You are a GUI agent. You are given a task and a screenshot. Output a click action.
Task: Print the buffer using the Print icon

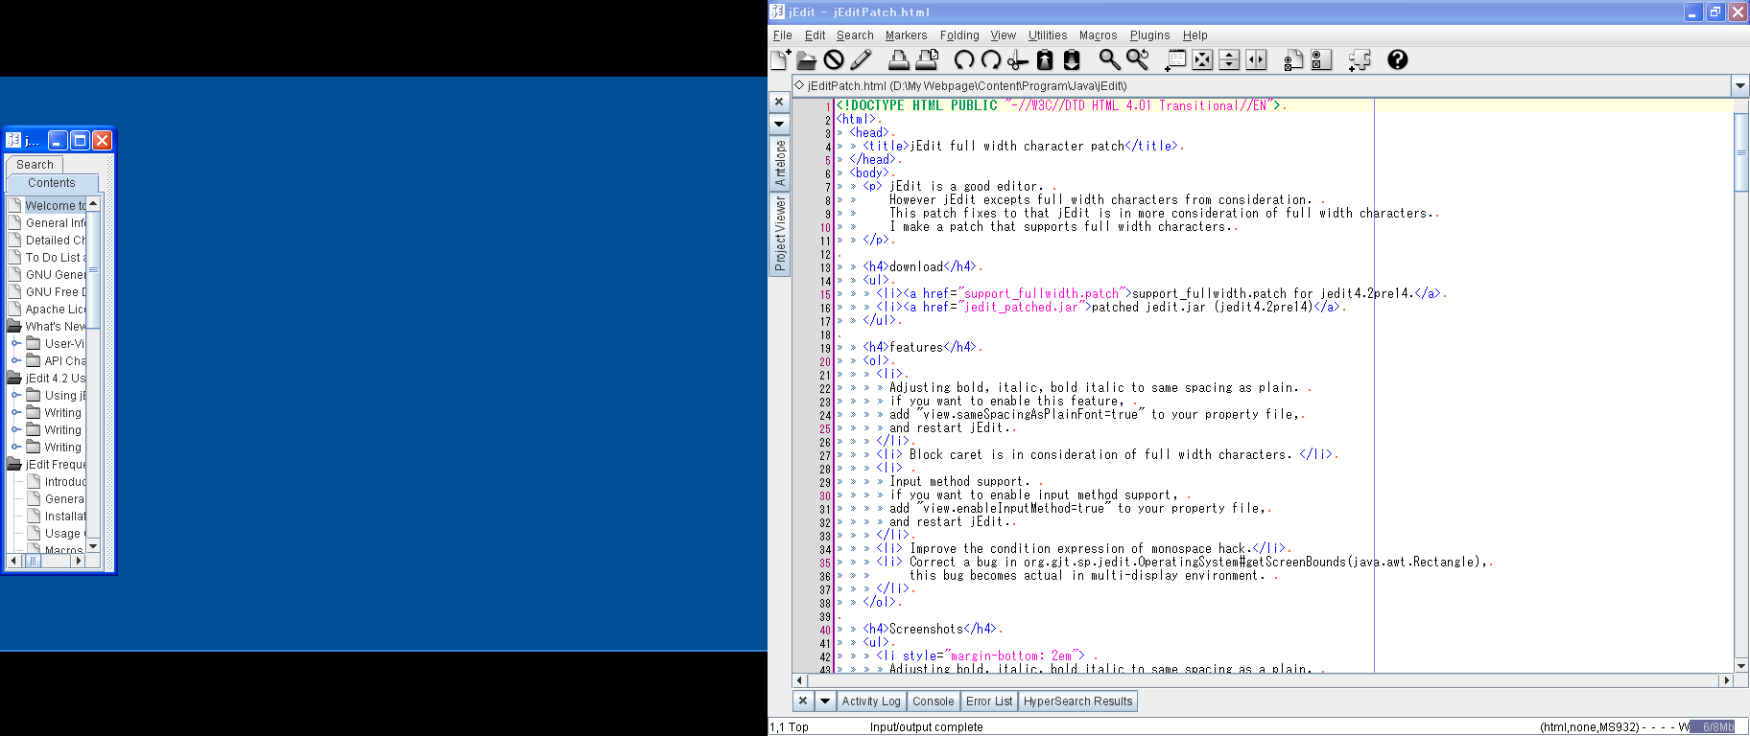click(x=899, y=59)
